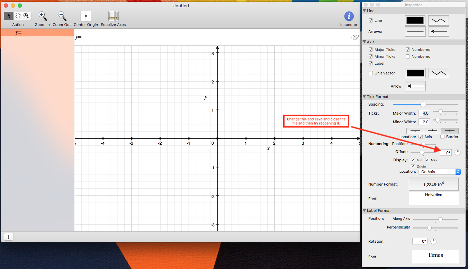Click the y= equation entry field
Viewport: 468px width, 269px height.
pyautogui.click(x=211, y=37)
